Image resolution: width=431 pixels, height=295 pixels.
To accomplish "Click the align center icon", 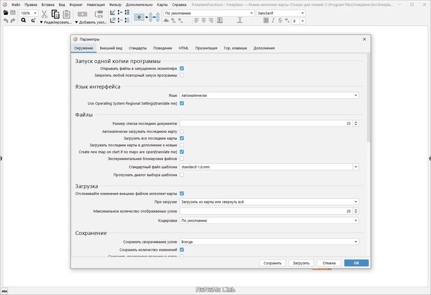I will point(204,21).
